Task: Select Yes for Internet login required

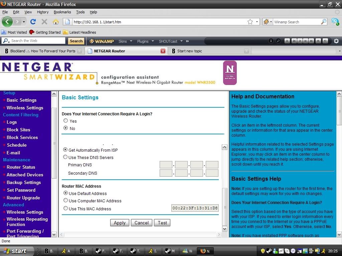Action: click(65, 121)
